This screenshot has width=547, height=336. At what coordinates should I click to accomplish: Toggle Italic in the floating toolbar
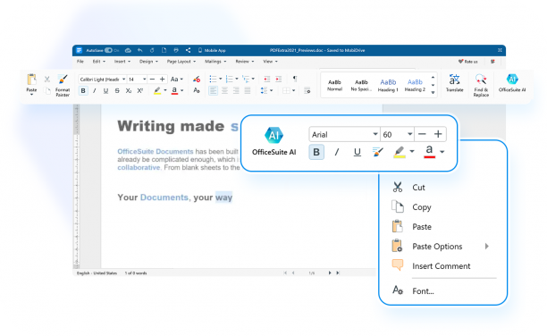point(337,152)
